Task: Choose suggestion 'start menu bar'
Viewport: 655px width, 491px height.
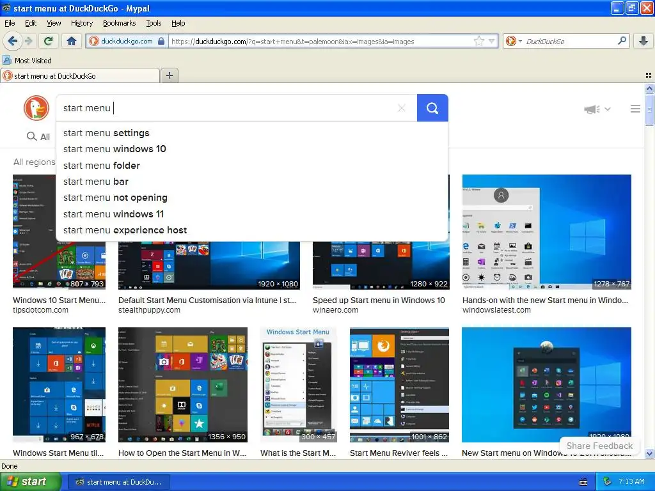Action: (x=252, y=182)
